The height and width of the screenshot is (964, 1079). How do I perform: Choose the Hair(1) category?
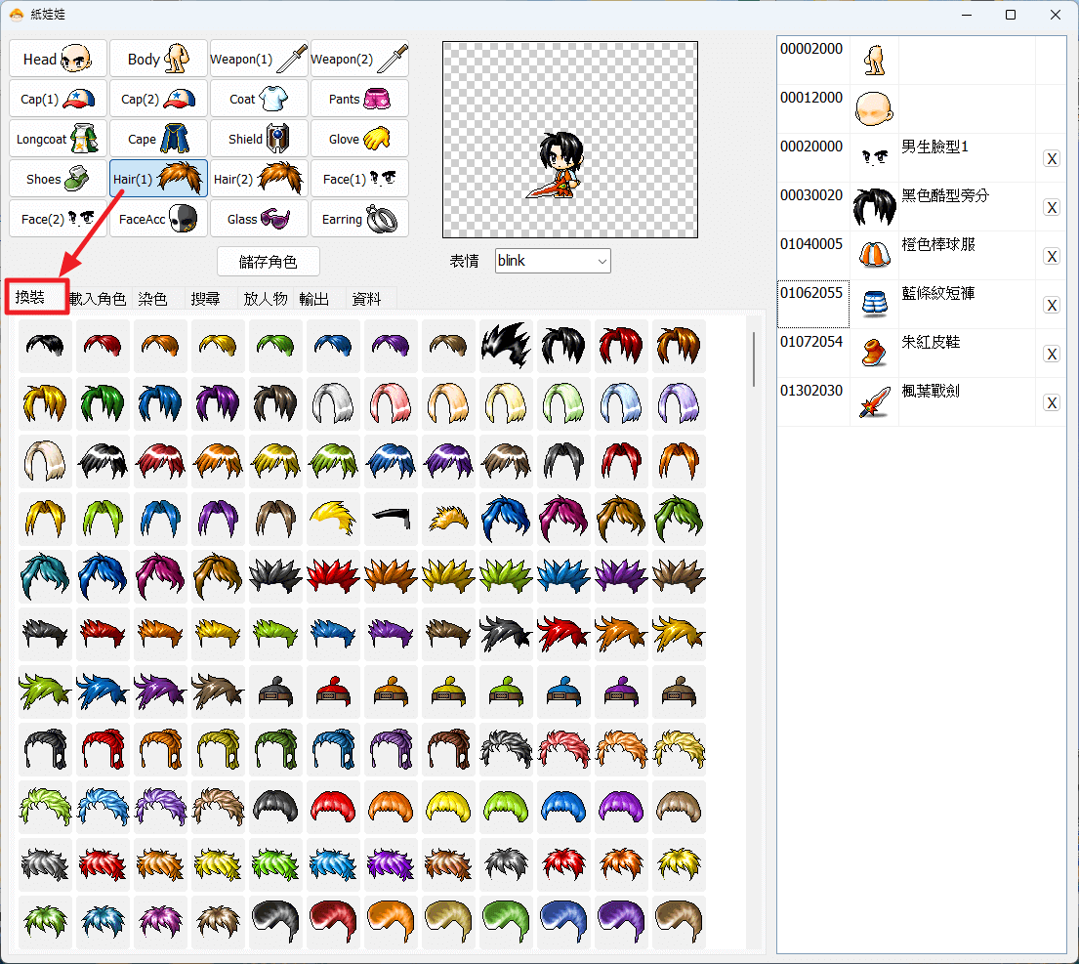(x=158, y=178)
